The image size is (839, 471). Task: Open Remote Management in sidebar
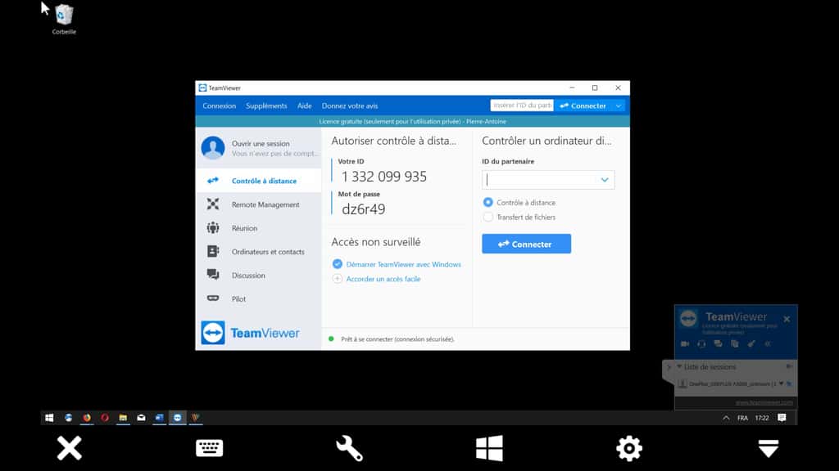click(258, 204)
